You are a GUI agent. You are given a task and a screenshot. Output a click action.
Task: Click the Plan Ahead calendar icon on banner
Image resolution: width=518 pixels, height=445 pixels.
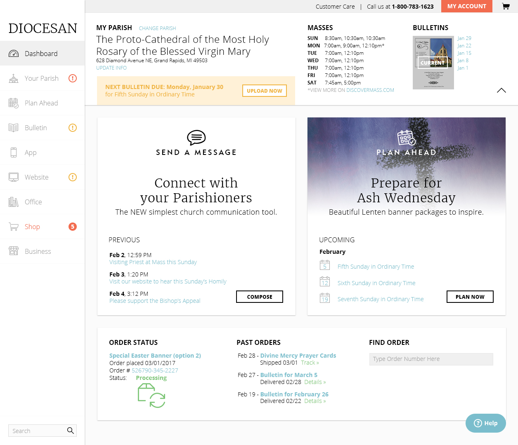click(406, 138)
